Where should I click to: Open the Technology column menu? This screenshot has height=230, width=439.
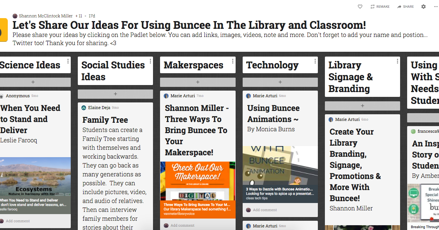(x=315, y=61)
